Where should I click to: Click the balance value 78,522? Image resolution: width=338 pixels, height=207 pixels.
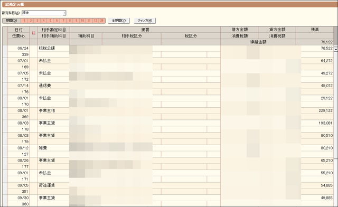326,48
